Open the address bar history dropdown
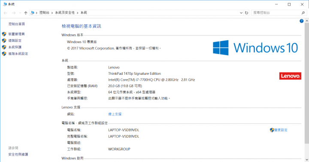Image resolution: width=309 pixels, height=162 pixels. pos(241,13)
